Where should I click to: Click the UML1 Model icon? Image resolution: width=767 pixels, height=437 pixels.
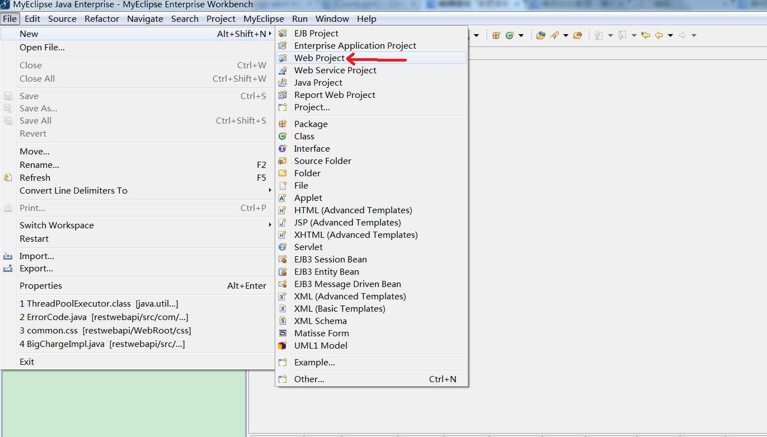[x=283, y=345]
